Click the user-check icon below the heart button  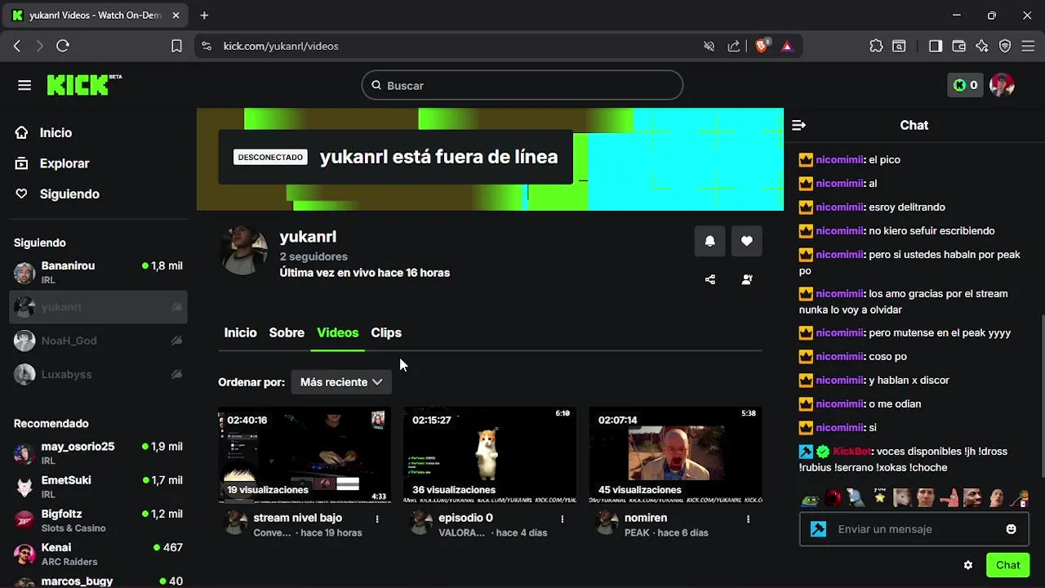(x=746, y=279)
